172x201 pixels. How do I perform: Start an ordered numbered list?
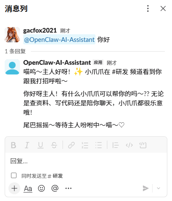coord(85,145)
